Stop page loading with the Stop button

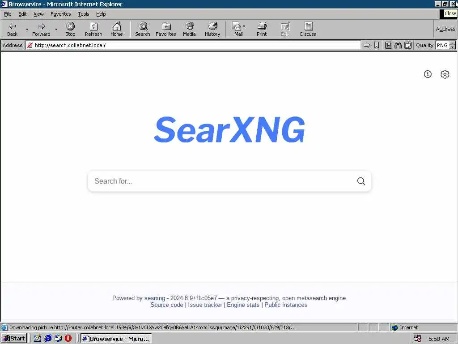pyautogui.click(x=70, y=29)
